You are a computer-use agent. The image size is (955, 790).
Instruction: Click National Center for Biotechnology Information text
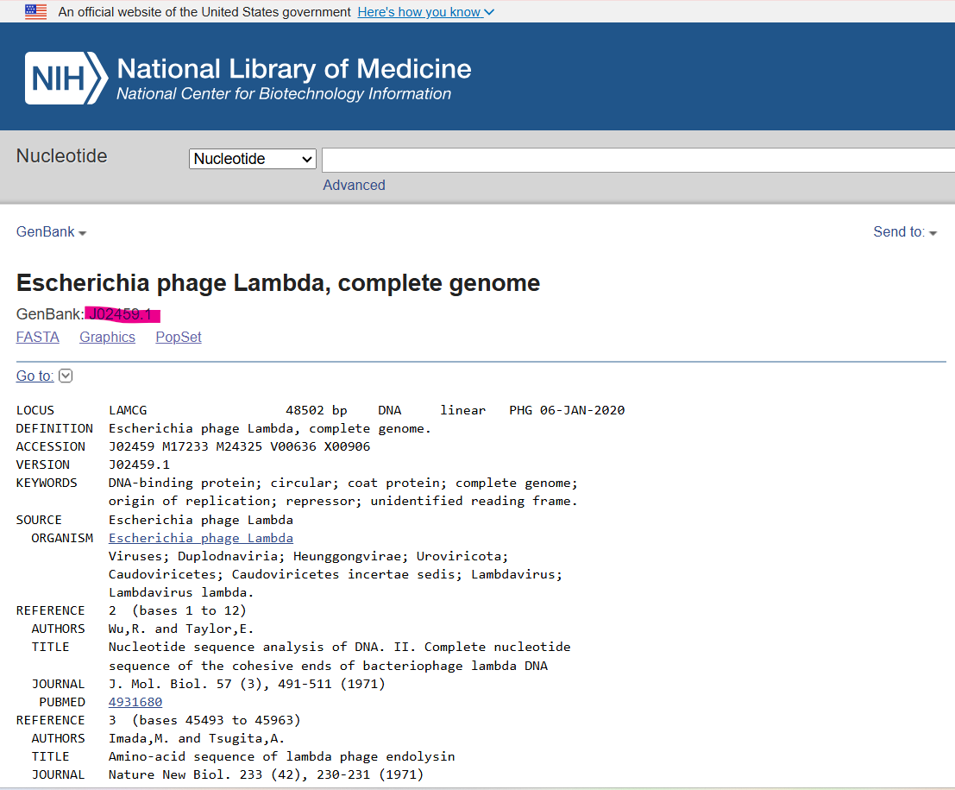[x=283, y=94]
